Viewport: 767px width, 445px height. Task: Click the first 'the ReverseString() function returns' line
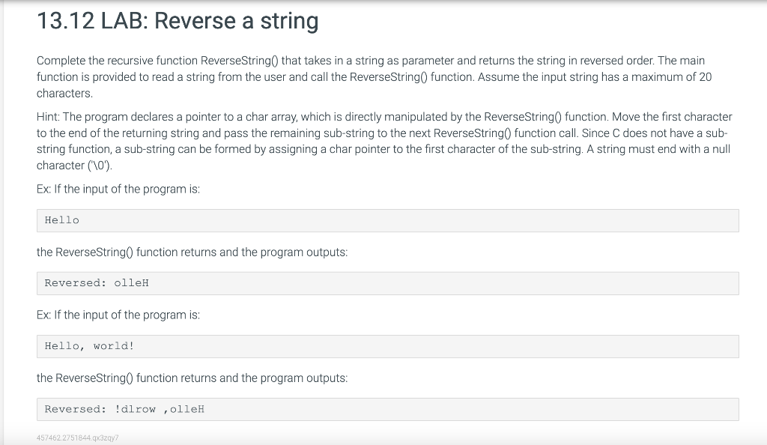pos(192,252)
